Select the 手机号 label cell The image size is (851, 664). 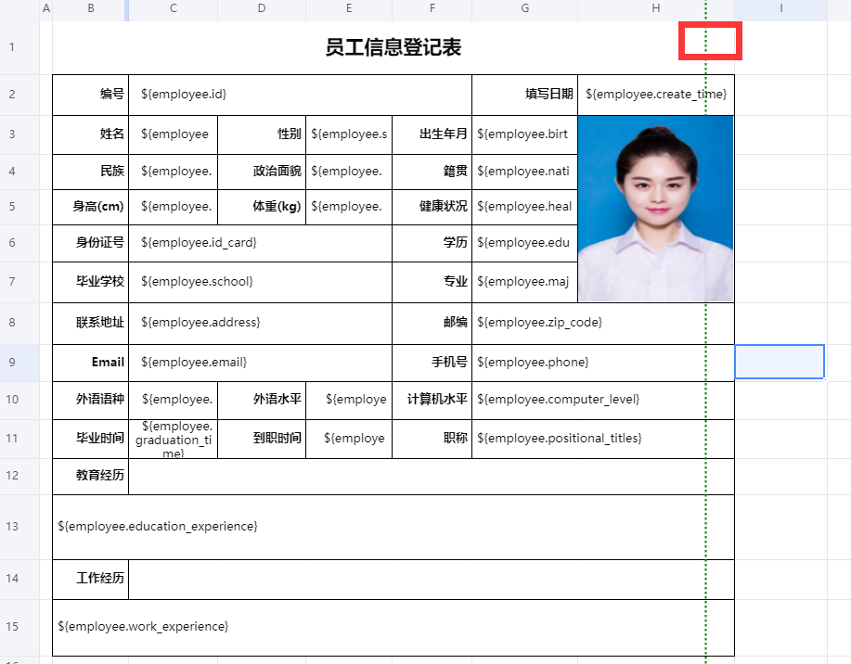(432, 363)
